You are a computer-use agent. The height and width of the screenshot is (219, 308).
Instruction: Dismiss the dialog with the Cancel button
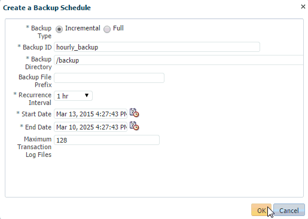click(x=289, y=210)
